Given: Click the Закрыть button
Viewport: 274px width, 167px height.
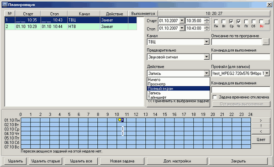Looking at the screenshot, I should tap(238, 161).
